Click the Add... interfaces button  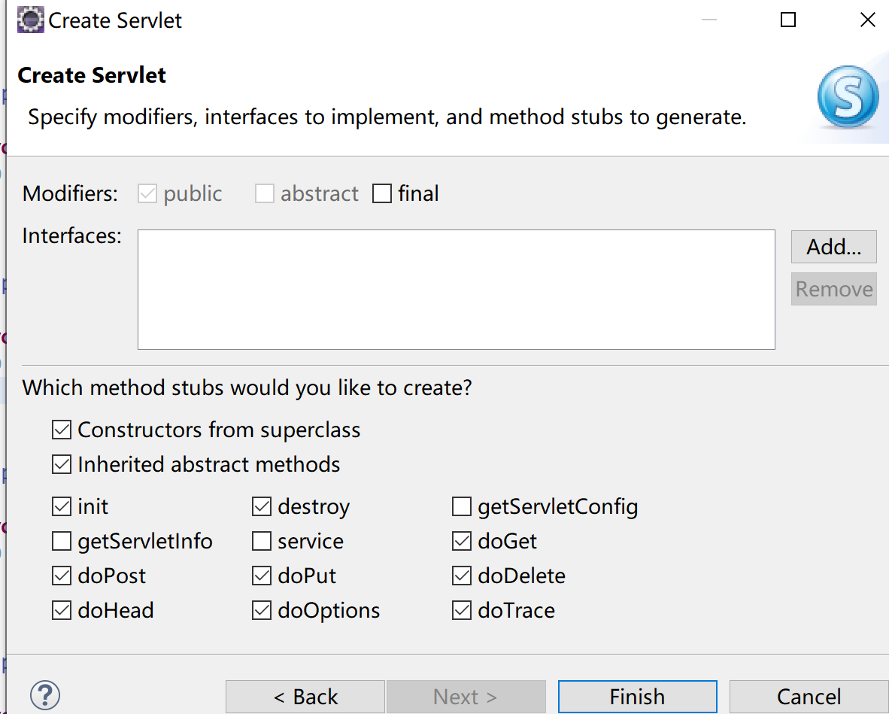[833, 247]
